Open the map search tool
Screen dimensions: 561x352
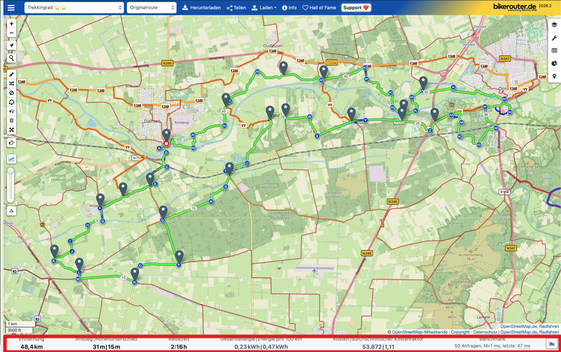[x=11, y=58]
